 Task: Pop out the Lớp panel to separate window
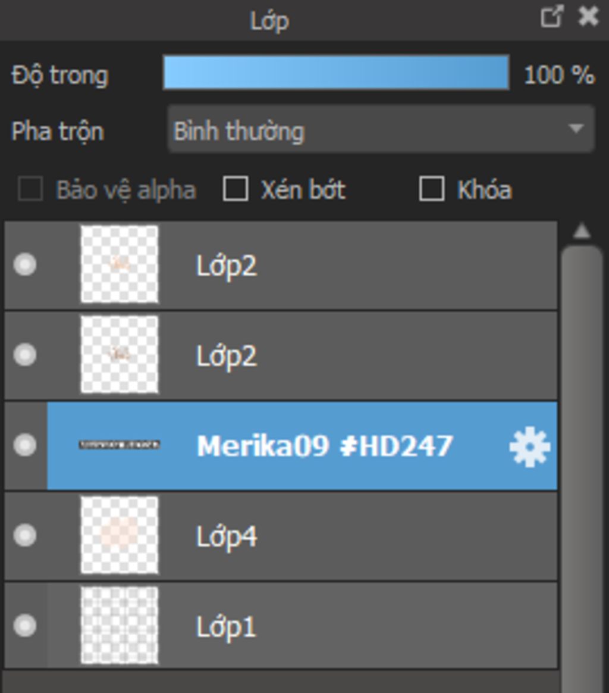(x=552, y=17)
